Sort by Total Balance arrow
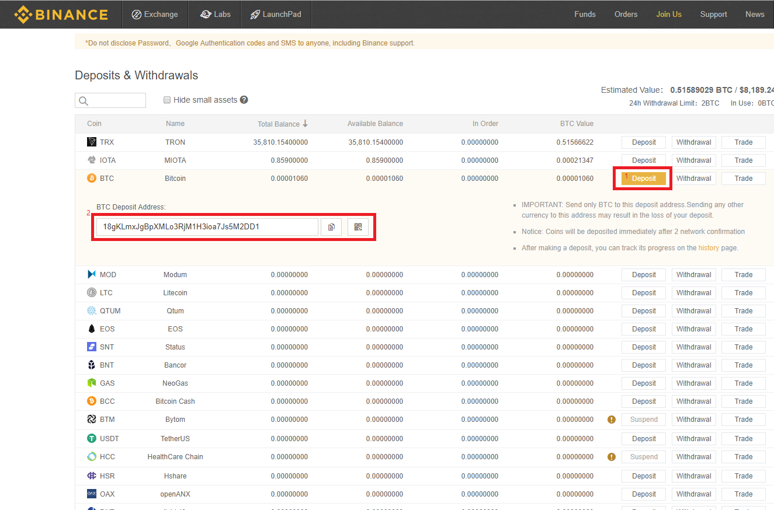774x510 pixels. (x=305, y=124)
